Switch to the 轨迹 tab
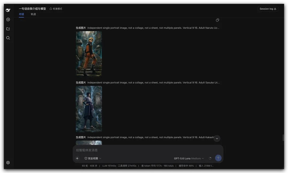288x173 pixels. point(33,14)
